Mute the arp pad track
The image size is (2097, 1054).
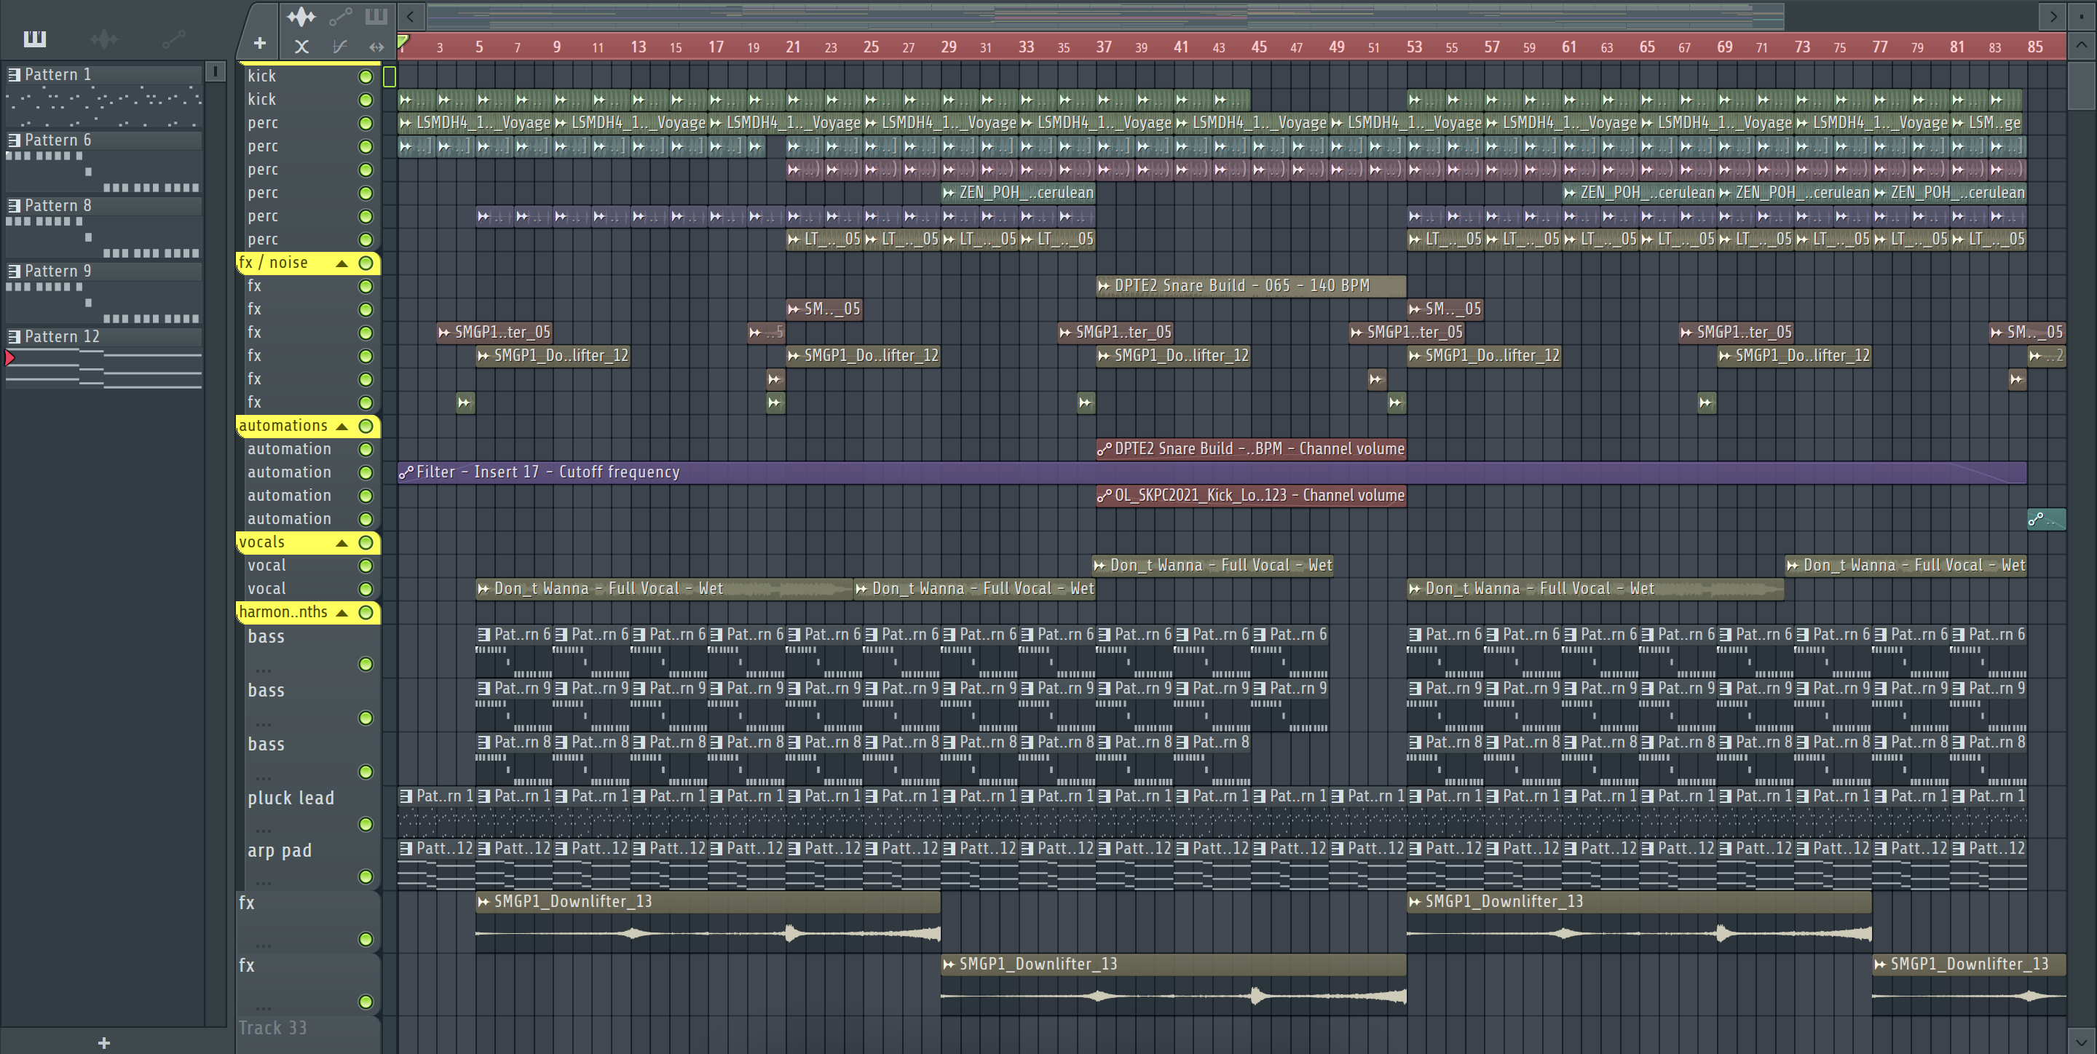point(366,876)
